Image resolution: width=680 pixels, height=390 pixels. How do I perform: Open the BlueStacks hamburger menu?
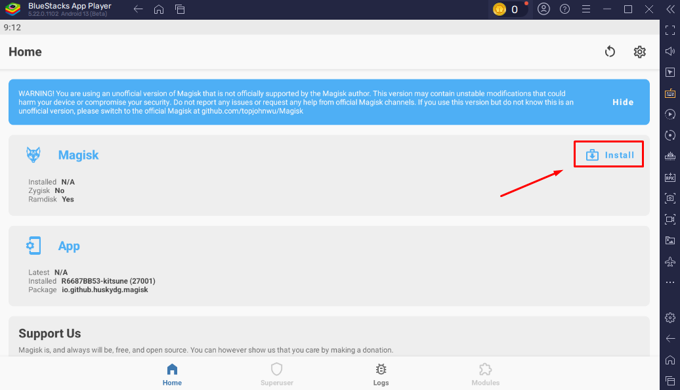(x=586, y=9)
